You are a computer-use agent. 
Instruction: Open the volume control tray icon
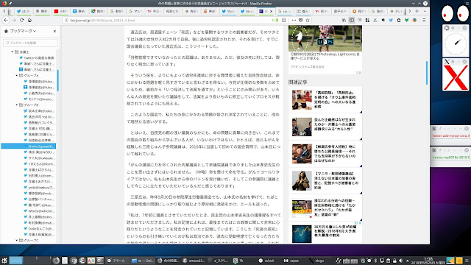coord(400,261)
